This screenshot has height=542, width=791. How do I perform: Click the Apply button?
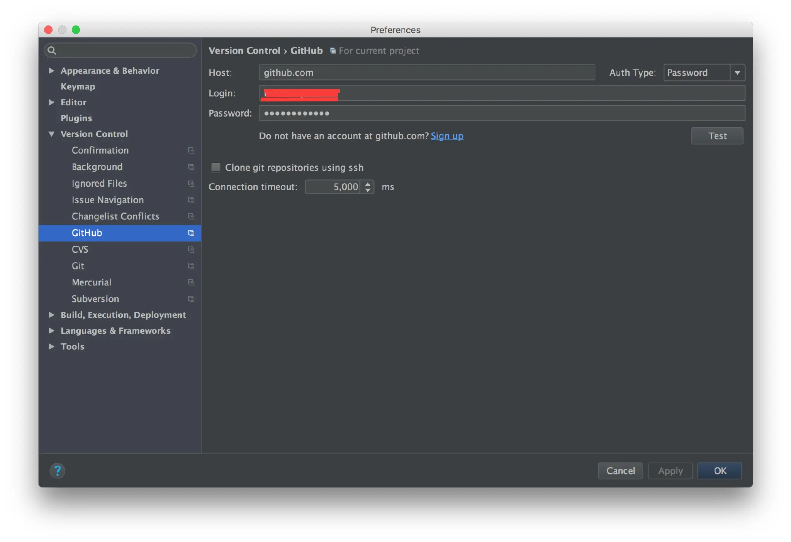[x=670, y=471]
